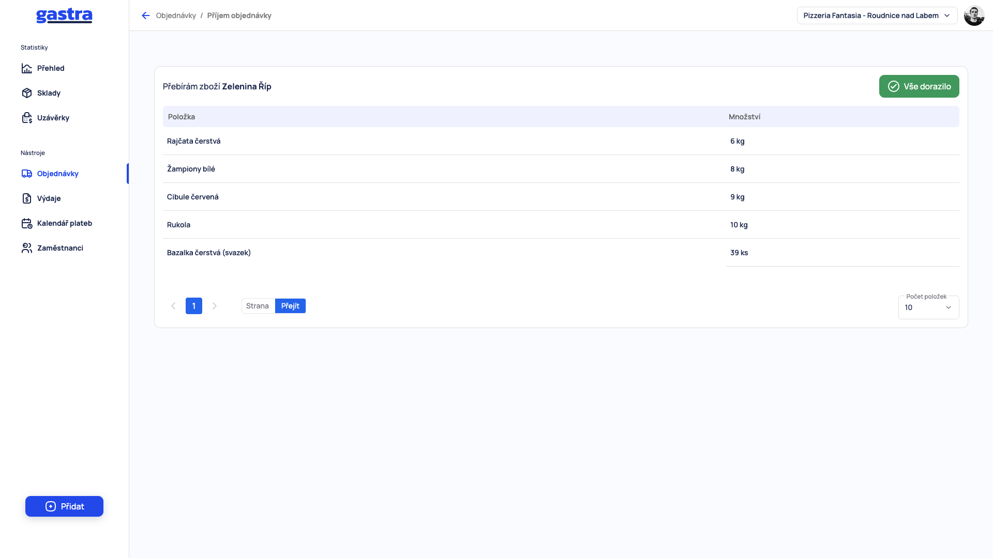
Task: Click the Sklady box icon
Action: point(27,93)
